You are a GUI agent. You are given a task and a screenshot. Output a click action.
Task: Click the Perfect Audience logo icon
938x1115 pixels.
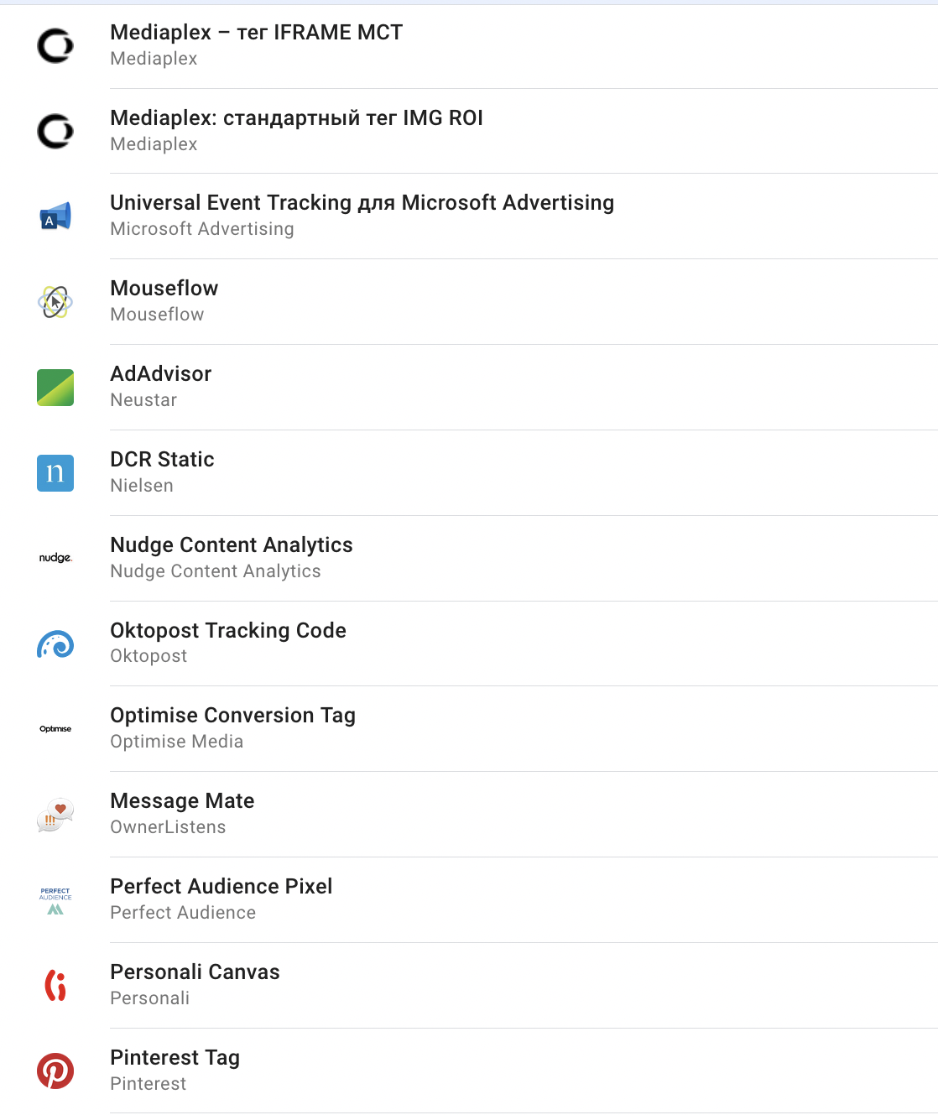[x=55, y=900]
